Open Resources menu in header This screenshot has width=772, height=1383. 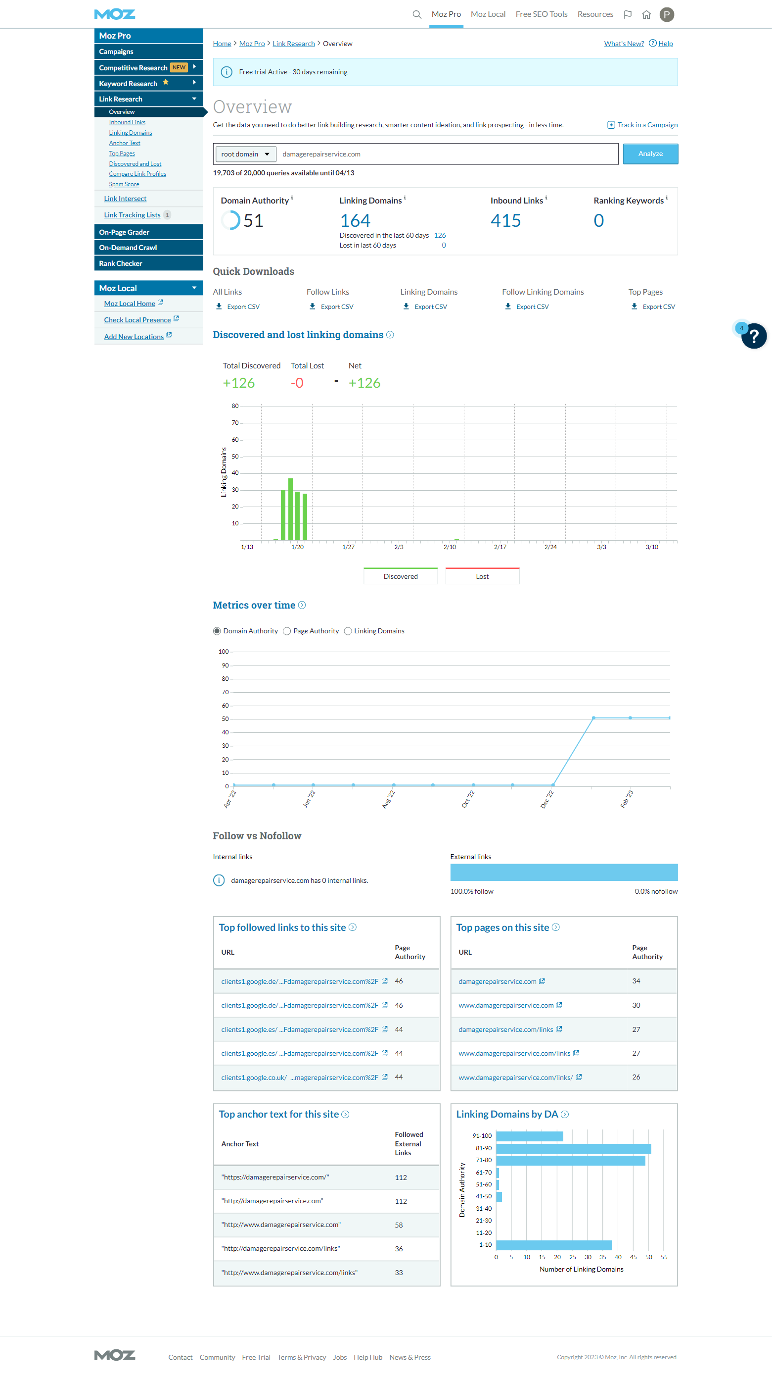coord(595,14)
